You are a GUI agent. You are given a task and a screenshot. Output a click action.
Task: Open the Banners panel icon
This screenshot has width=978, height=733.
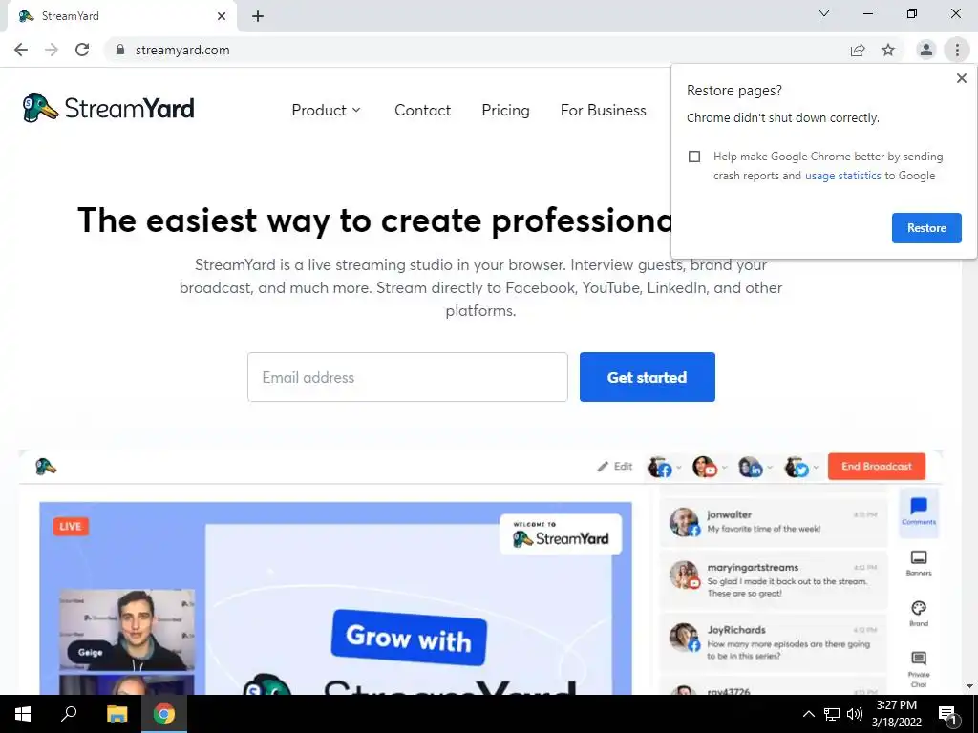[919, 563]
